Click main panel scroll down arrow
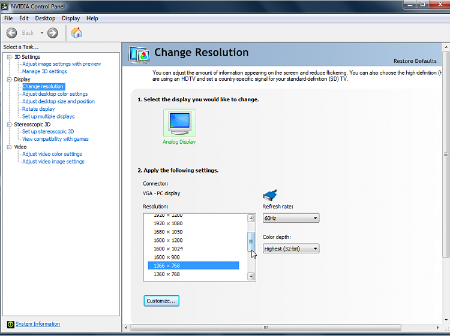Image resolution: width=450 pixels, height=336 pixels. (446, 320)
